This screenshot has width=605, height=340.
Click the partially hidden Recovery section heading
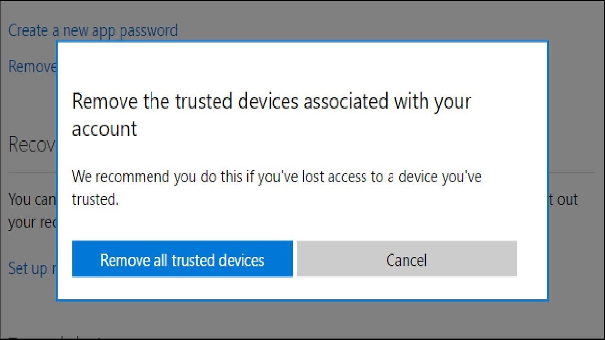32,144
